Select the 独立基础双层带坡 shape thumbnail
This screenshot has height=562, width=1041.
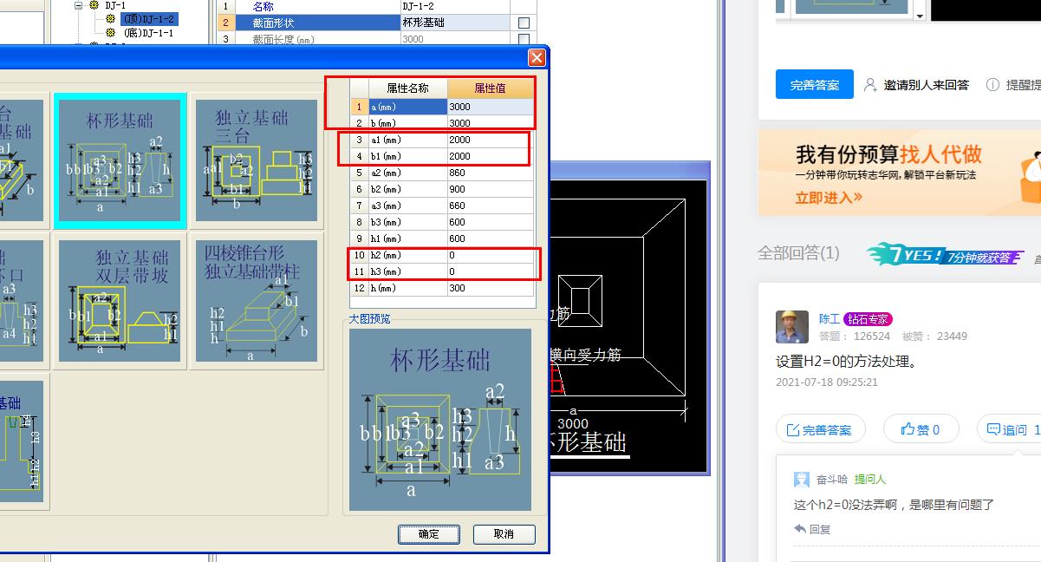pos(120,301)
